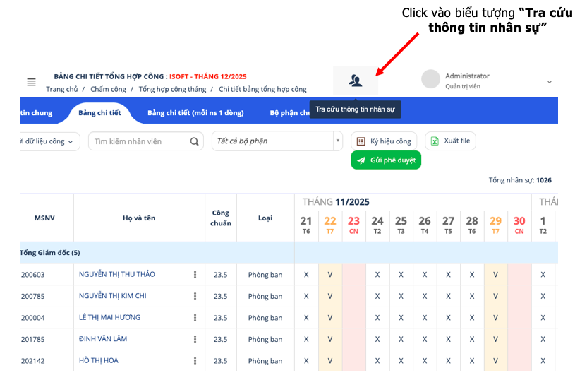The image size is (575, 385).
Task: Select the 'Bảng chi tiết' tab
Action: pos(99,112)
